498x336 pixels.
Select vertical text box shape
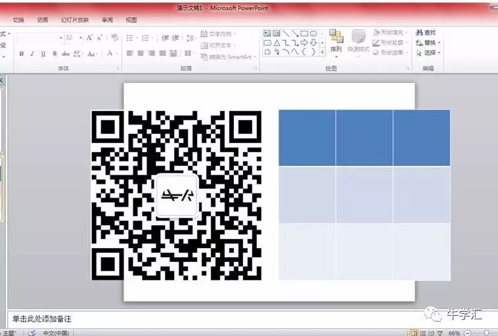point(277,33)
